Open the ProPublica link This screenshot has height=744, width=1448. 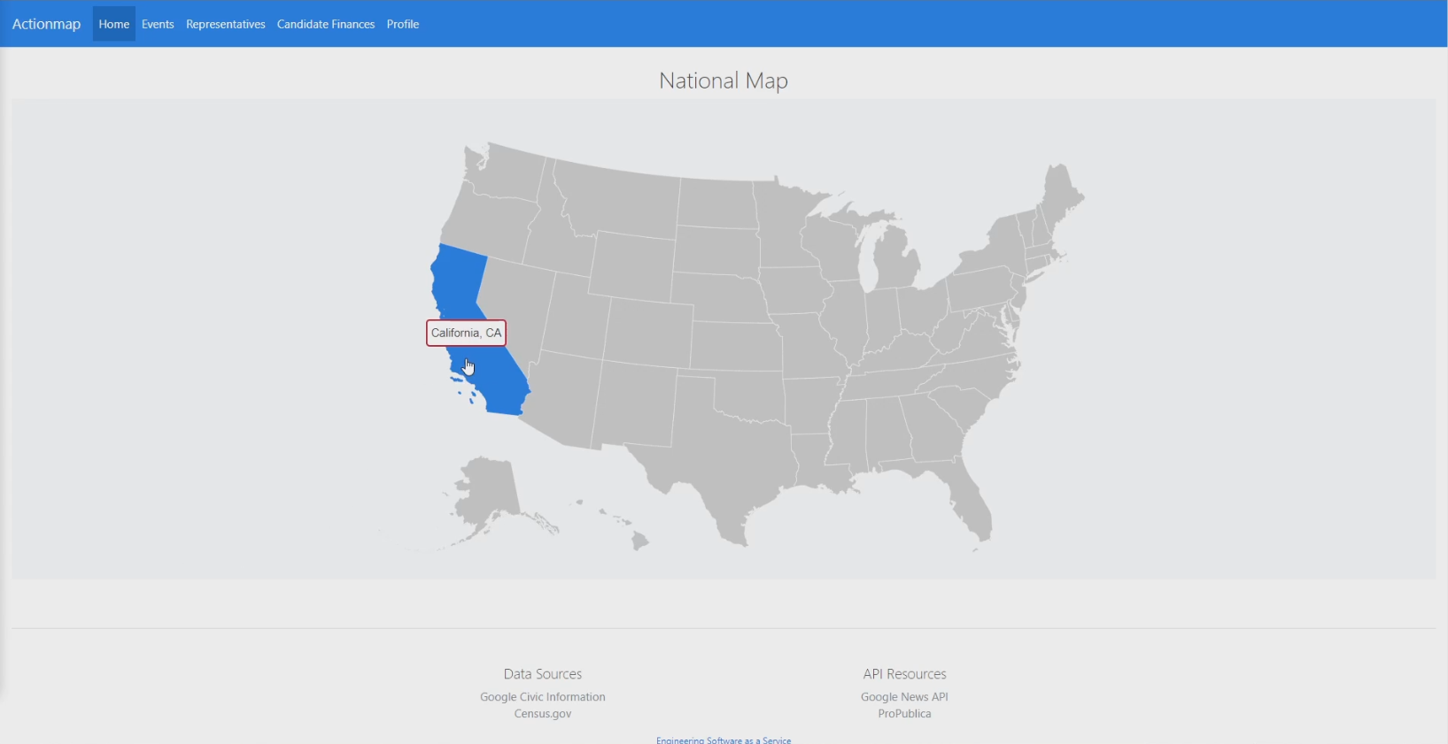point(904,714)
